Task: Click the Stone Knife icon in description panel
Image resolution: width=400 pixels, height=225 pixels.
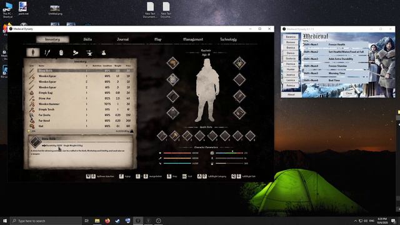Action: 35,142
